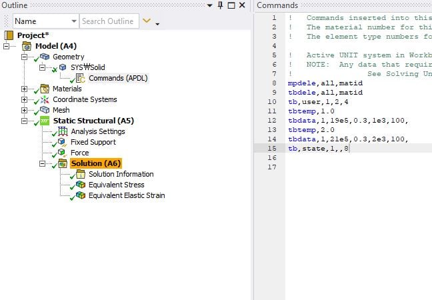
Task: Select the Solution (A6) label
Action: [96, 163]
